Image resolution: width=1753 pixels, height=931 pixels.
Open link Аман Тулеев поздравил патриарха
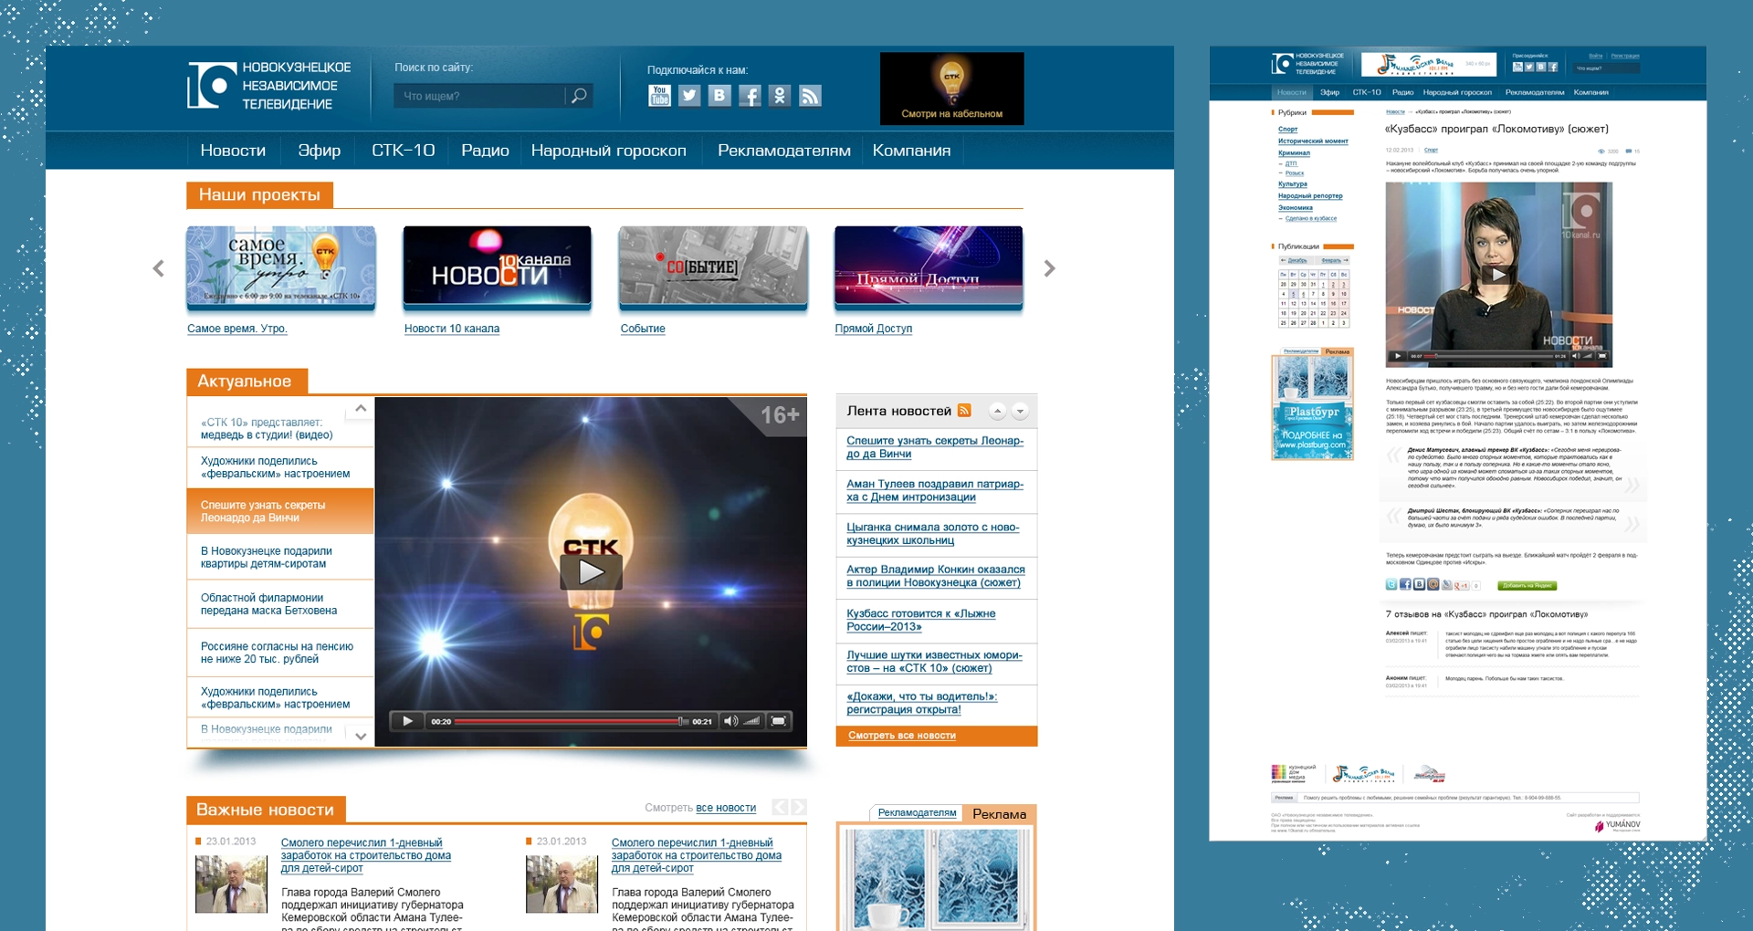pyautogui.click(x=935, y=491)
